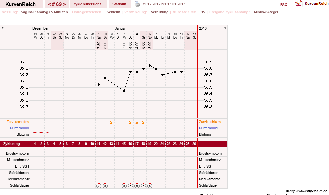Click the measurement time 7:30 on 29th
The height and width of the screenshot is (195, 329).
(x=99, y=45)
